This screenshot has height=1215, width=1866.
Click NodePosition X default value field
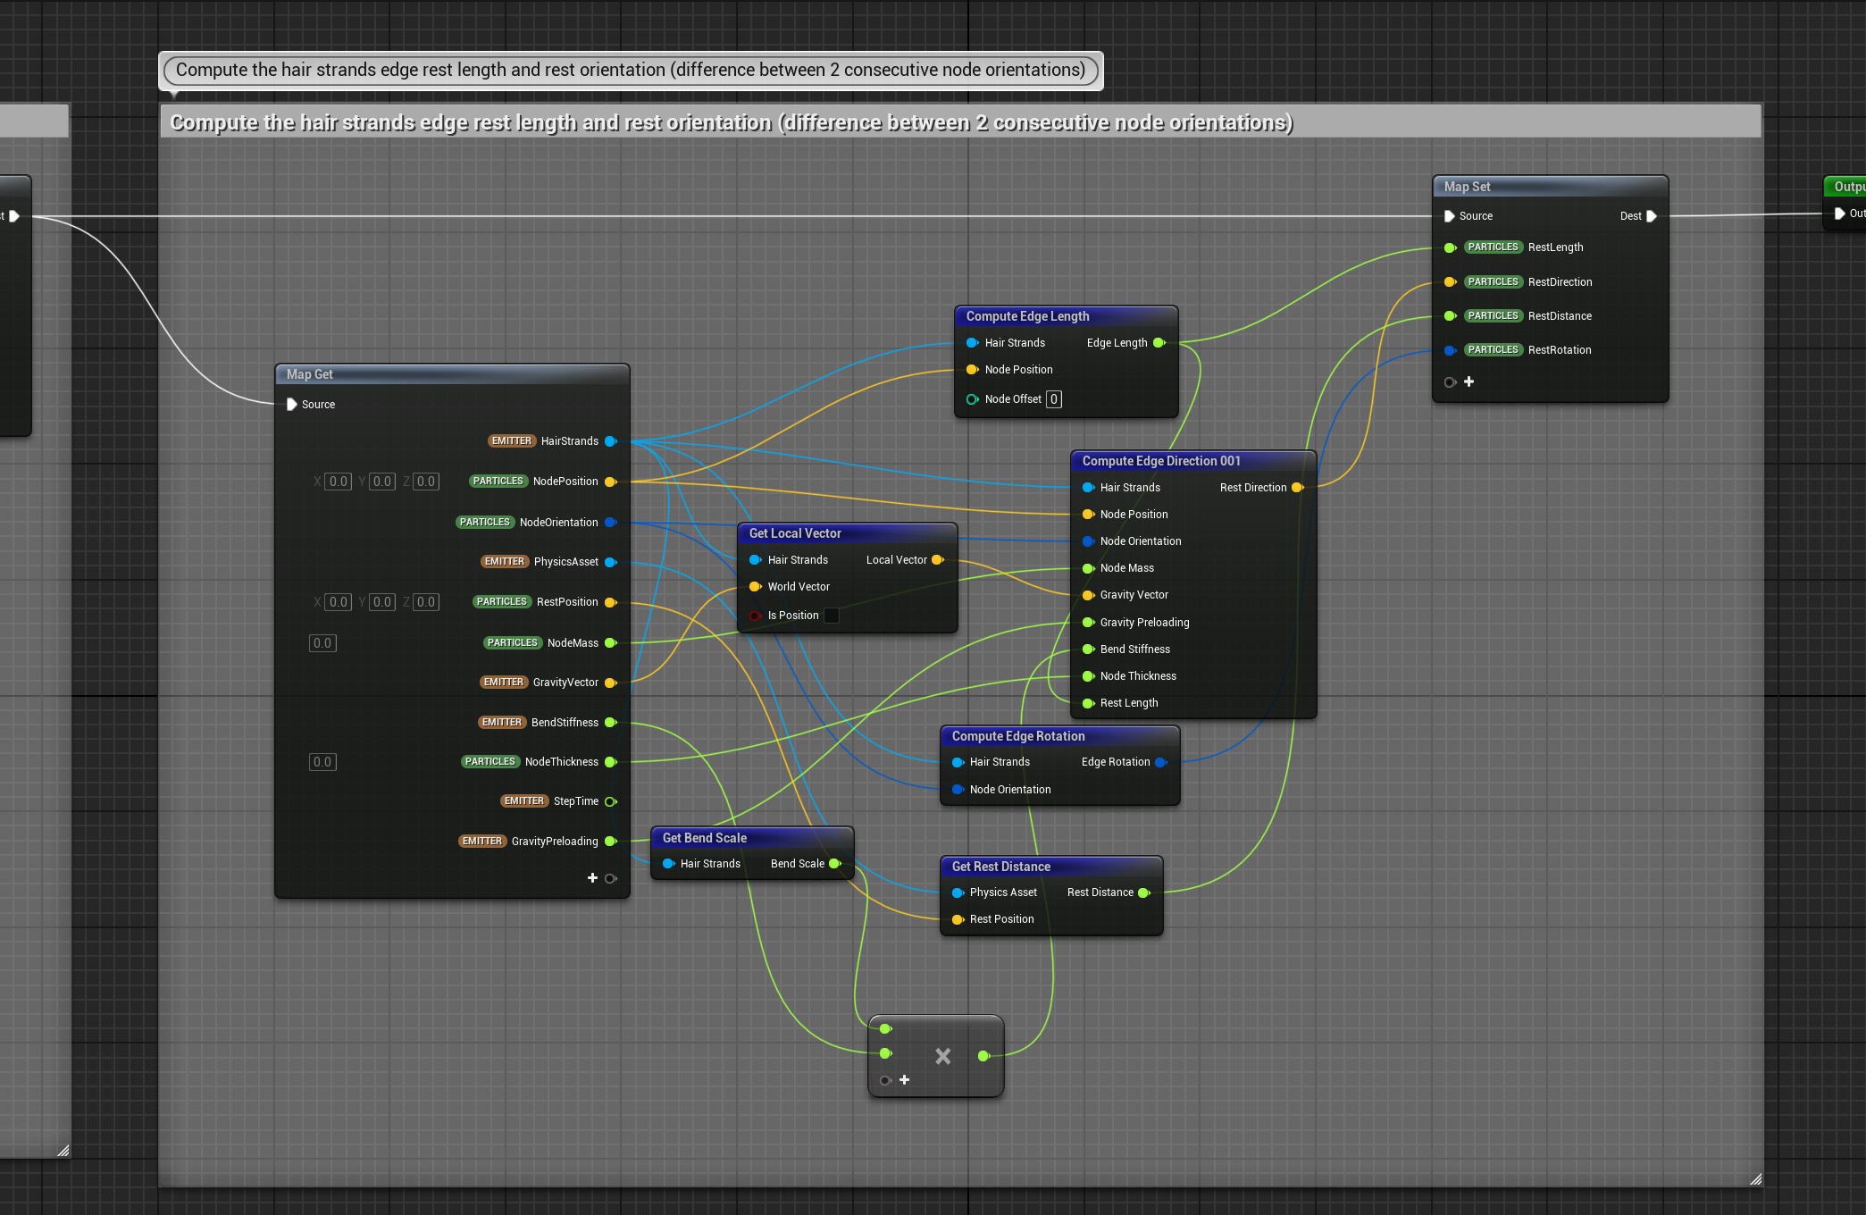(x=338, y=482)
